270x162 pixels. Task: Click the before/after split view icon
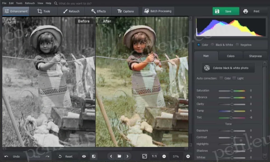click(94, 156)
